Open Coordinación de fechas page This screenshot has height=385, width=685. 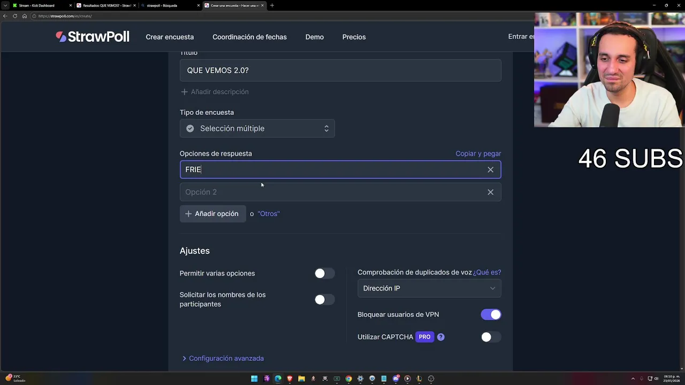tap(249, 37)
